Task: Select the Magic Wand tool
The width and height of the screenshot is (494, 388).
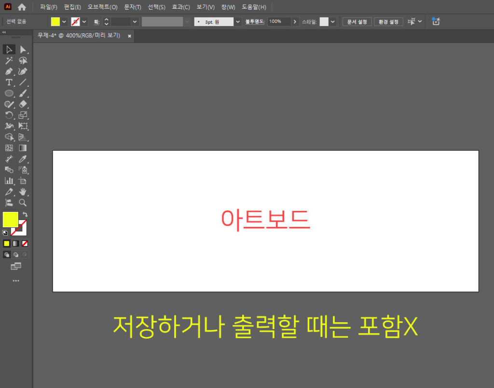Action: click(x=9, y=60)
